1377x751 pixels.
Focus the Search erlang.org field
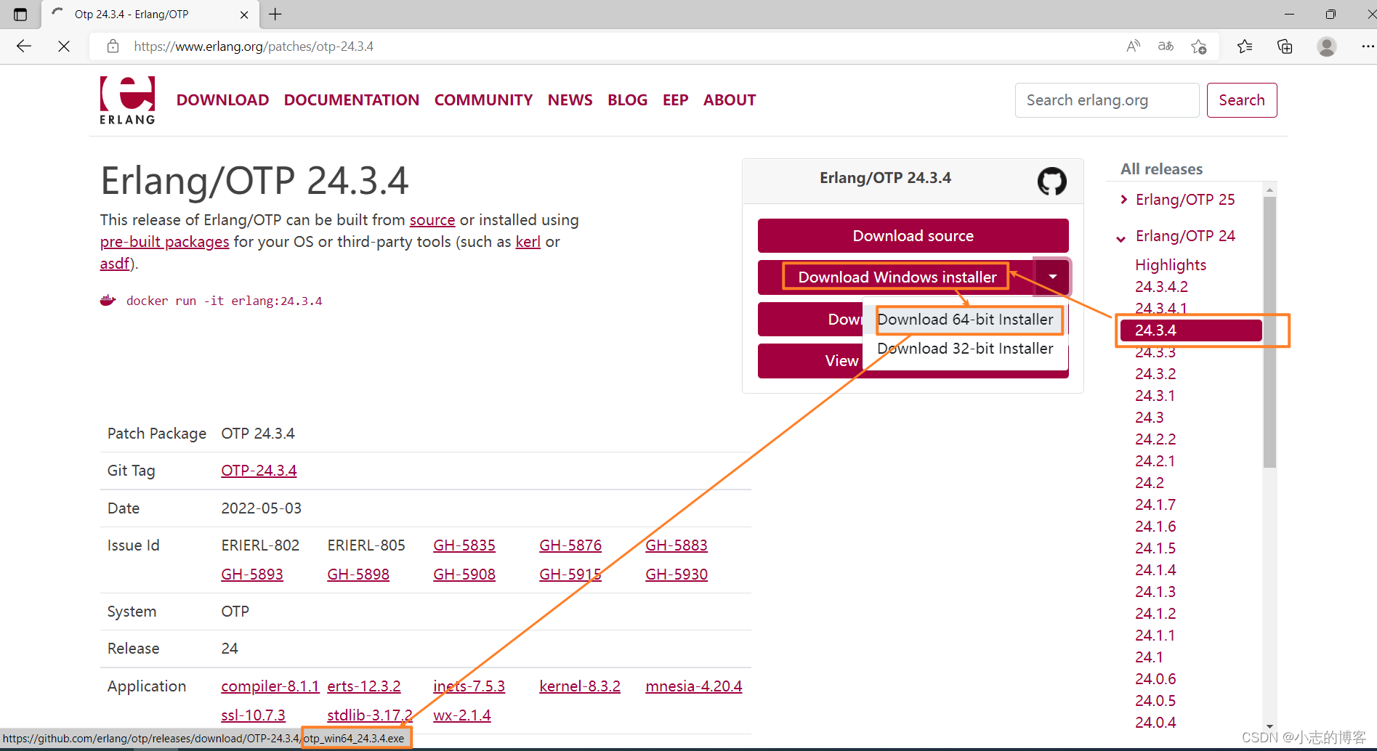click(1107, 100)
